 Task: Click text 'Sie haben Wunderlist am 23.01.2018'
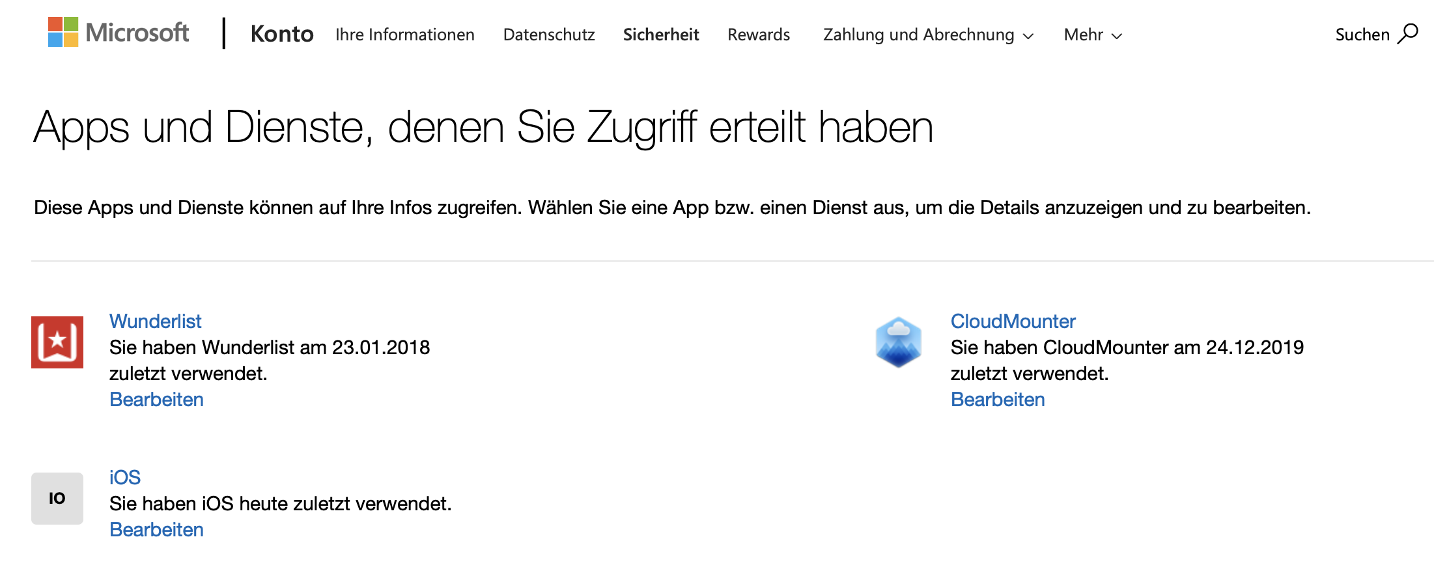pos(270,347)
